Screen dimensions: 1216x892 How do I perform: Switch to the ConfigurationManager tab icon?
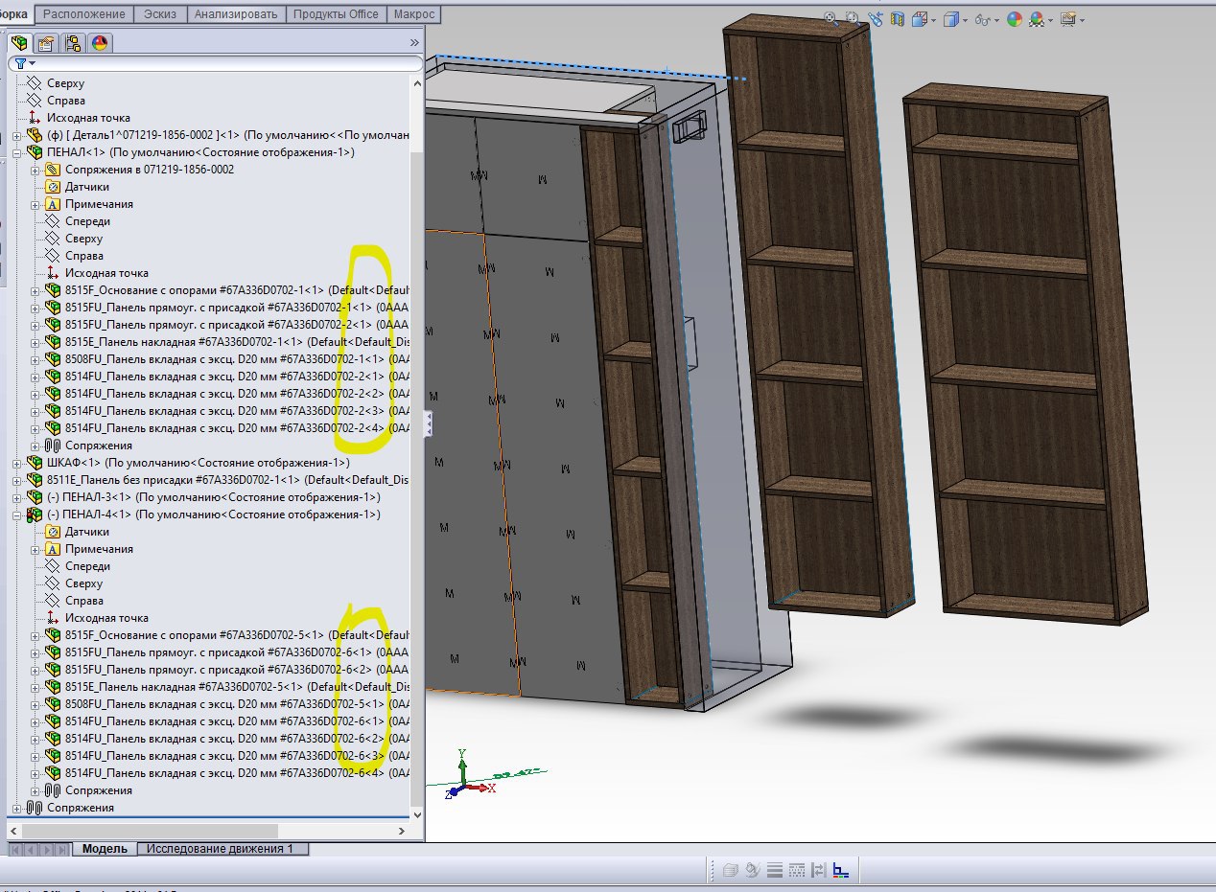[72, 42]
